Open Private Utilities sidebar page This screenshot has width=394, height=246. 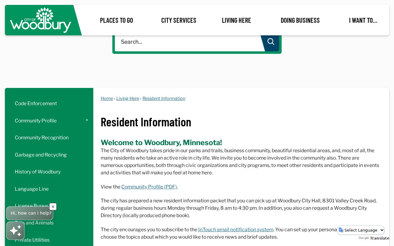click(x=32, y=240)
